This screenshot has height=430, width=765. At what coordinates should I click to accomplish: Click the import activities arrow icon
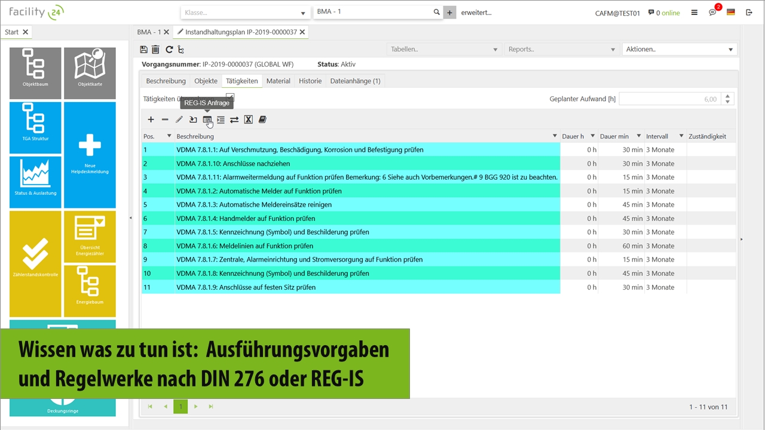193,120
